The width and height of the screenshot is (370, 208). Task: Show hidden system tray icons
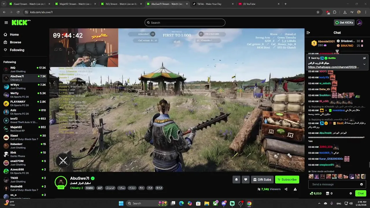point(319,203)
